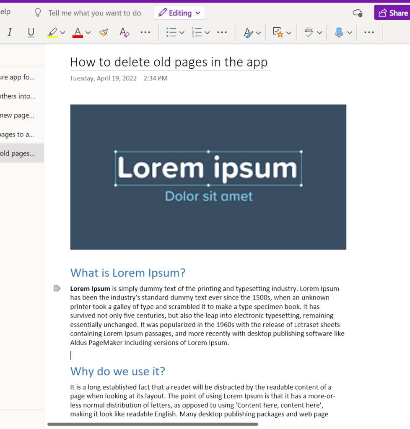Click the page date Tuesday, April 19, 2022

pyautogui.click(x=103, y=78)
